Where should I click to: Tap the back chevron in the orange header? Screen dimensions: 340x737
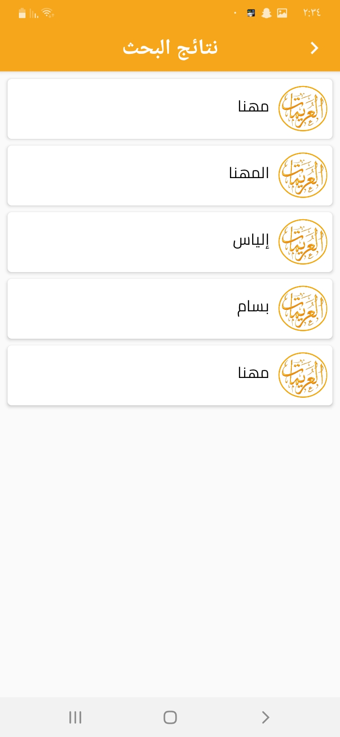[314, 48]
